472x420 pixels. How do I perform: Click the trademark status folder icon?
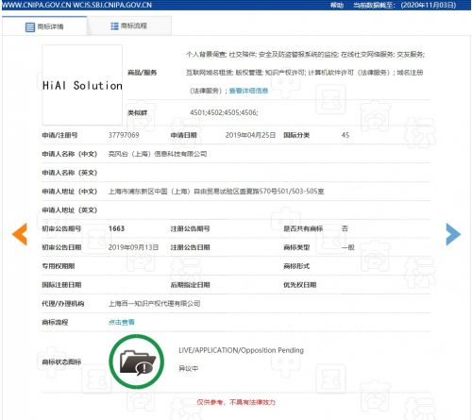pyautogui.click(x=138, y=362)
